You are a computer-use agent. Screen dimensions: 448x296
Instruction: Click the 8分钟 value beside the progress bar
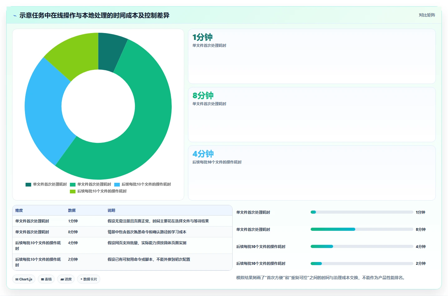click(421, 229)
